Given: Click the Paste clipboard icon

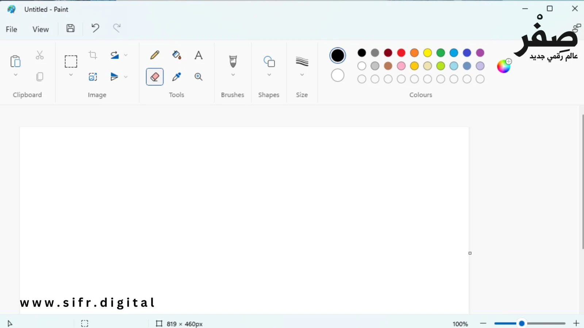Looking at the screenshot, I should 15,61.
